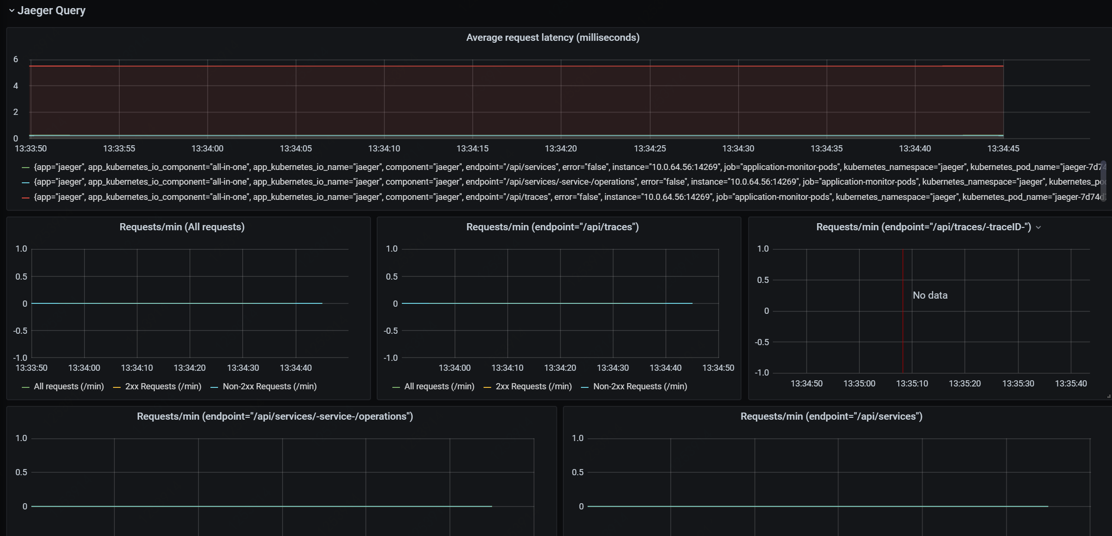Click the All requests green icon in the /api/traces panel
This screenshot has height=536, width=1112.
coord(396,387)
